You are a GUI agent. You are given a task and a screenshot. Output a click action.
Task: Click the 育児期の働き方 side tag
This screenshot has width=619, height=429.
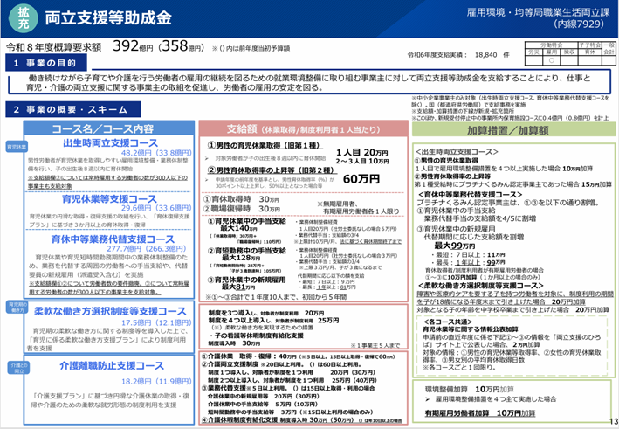point(15,307)
